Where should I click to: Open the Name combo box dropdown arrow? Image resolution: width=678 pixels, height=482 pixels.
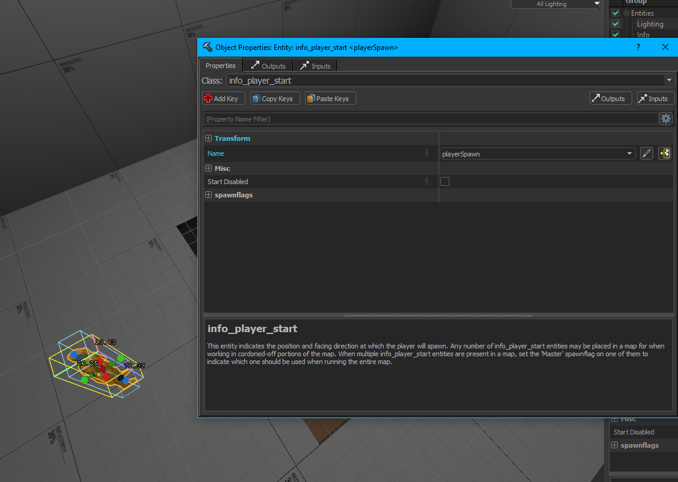coord(630,153)
